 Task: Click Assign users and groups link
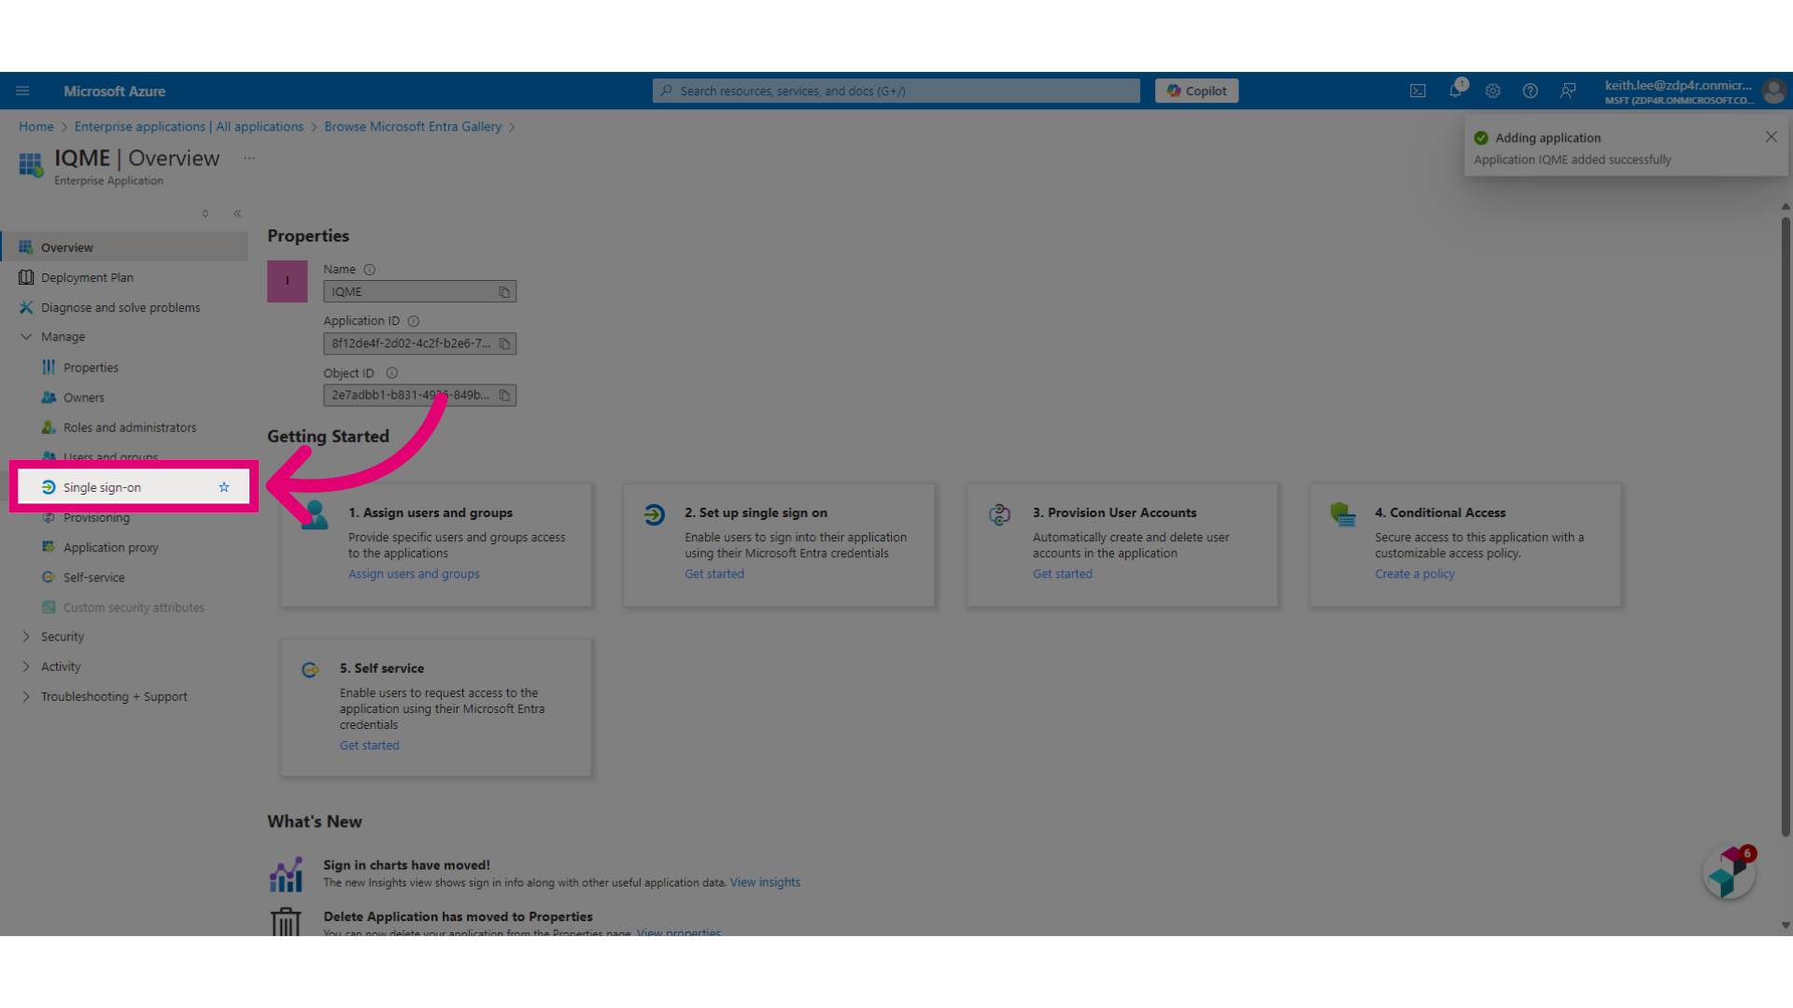[414, 574]
